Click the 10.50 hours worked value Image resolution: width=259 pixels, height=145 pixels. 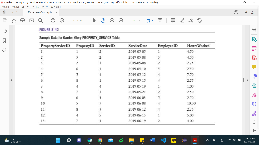point(191,103)
